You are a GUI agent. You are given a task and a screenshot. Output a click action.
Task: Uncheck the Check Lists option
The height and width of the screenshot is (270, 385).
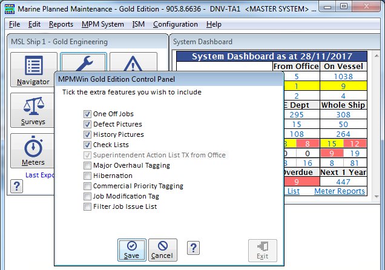pyautogui.click(x=87, y=145)
